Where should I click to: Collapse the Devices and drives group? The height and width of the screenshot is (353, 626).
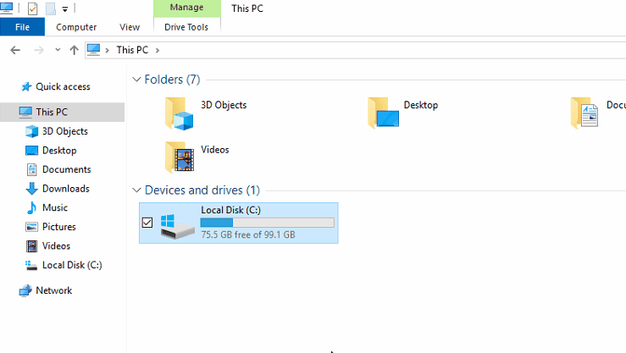[137, 190]
